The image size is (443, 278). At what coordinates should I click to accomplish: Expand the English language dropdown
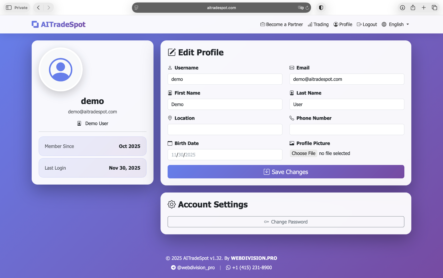[396, 24]
